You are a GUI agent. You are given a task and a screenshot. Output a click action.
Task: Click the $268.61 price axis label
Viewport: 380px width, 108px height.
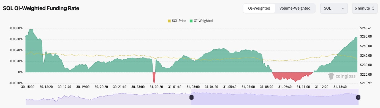[366, 28]
